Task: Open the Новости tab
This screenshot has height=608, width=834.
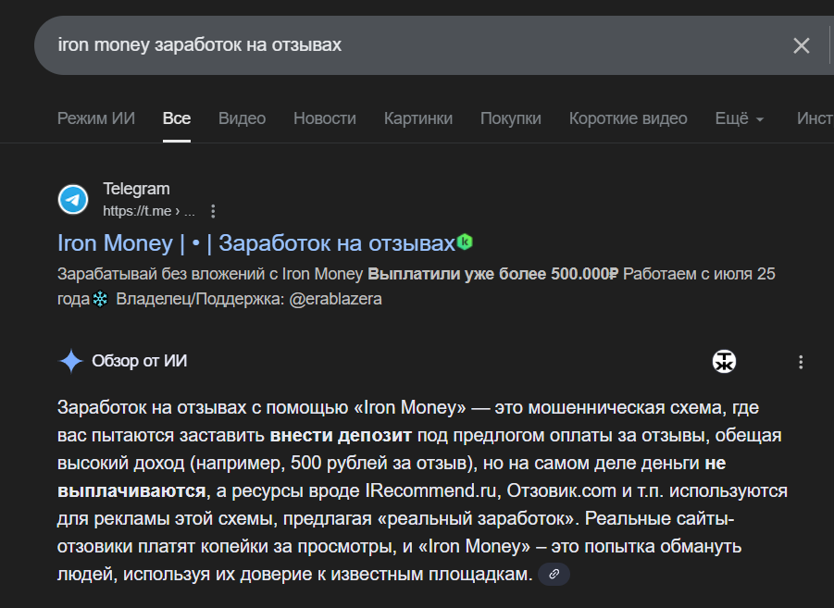Action: tap(325, 118)
